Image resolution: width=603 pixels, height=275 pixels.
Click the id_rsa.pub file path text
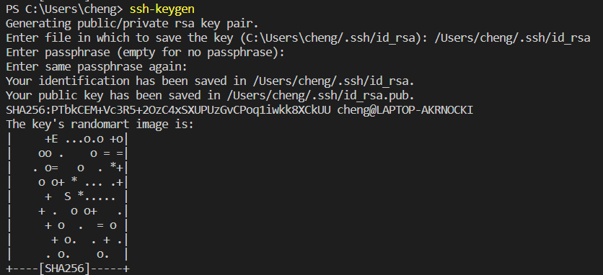pos(320,96)
